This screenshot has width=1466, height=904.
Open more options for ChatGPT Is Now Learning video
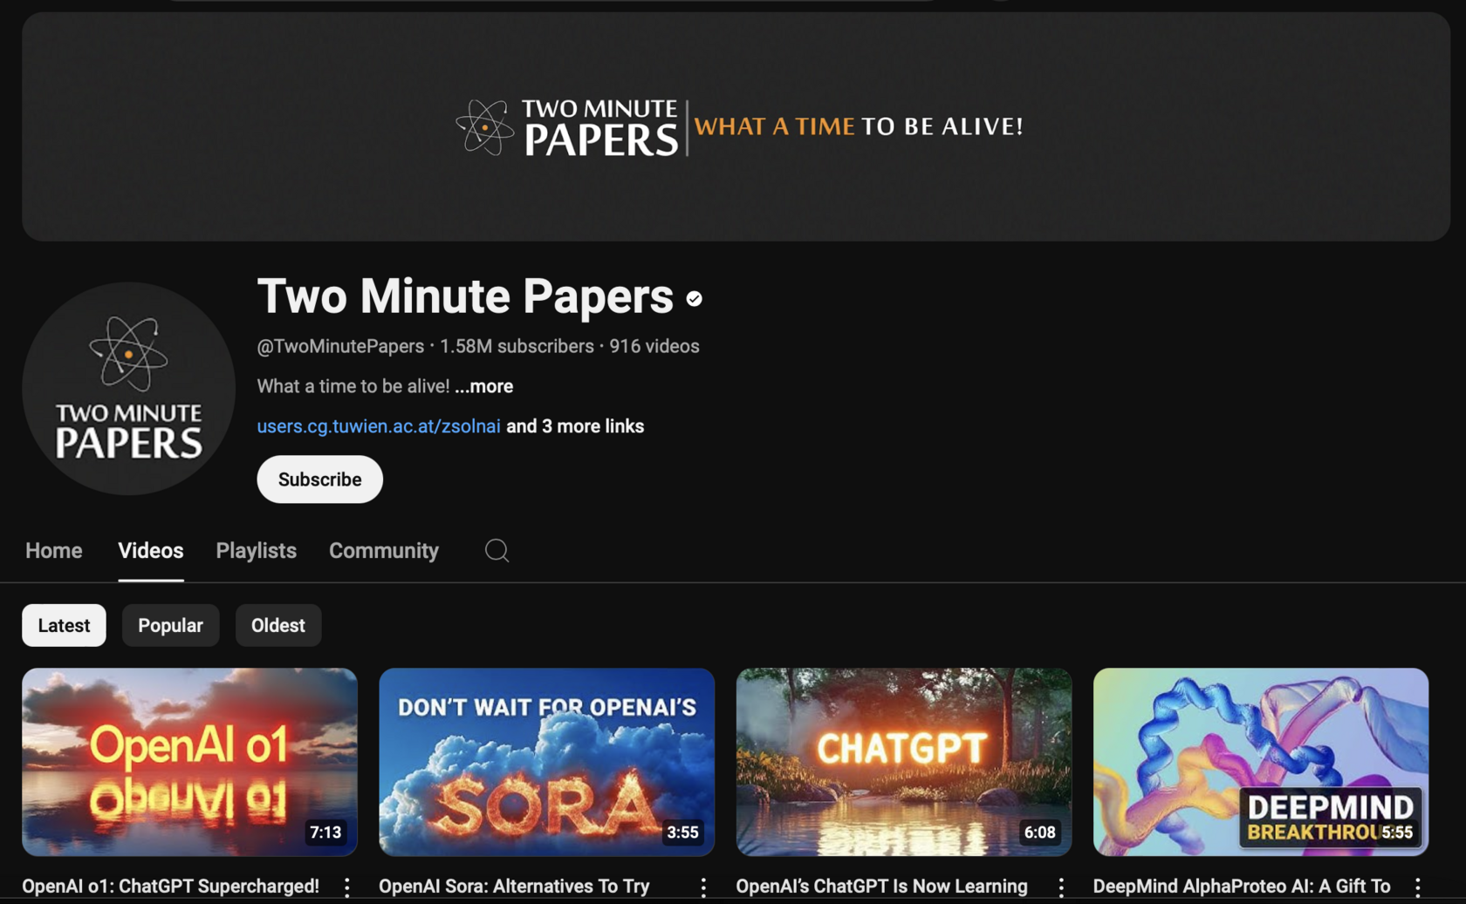tap(1061, 887)
